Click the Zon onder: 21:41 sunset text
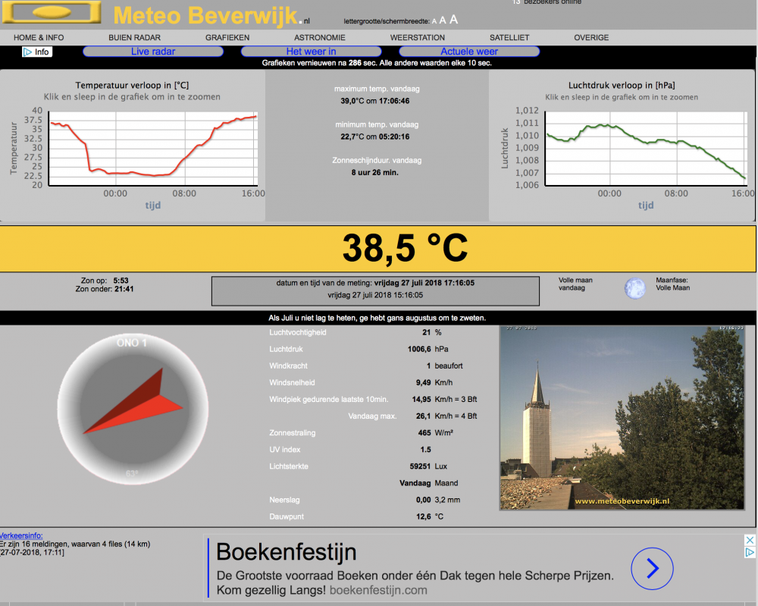The height and width of the screenshot is (606, 758). [105, 289]
